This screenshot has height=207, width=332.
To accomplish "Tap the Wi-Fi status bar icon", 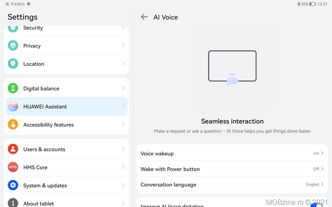I will [x=7, y=4].
